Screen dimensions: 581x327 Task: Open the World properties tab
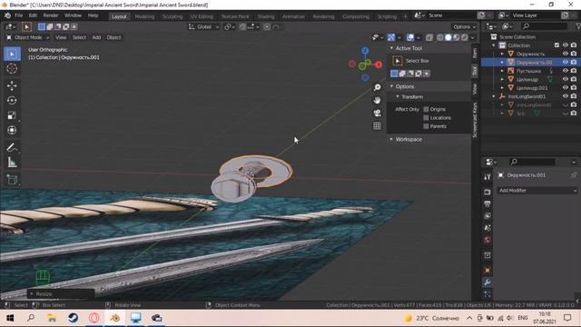tap(487, 240)
